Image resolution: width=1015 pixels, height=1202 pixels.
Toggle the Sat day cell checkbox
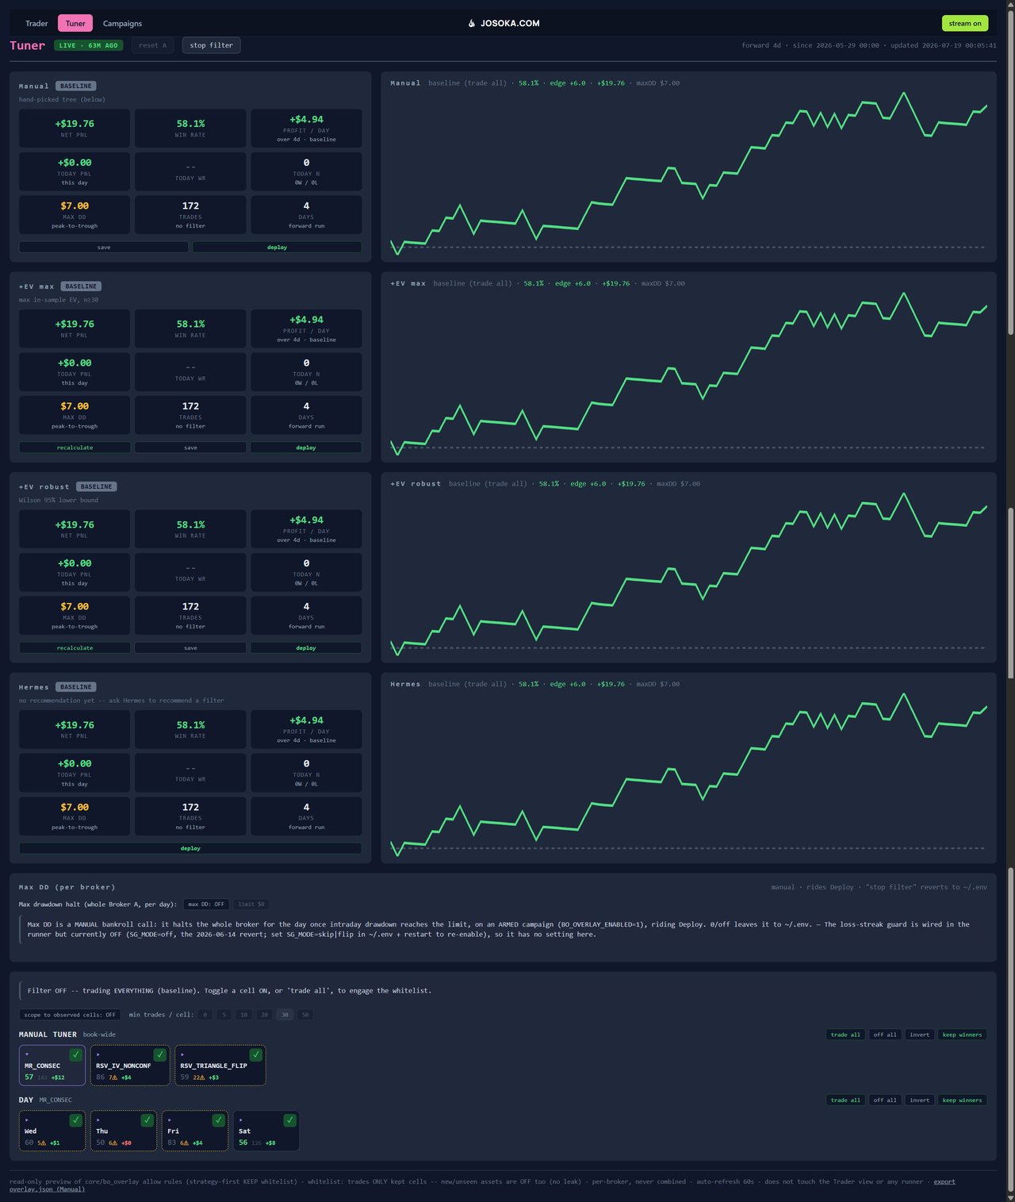pyautogui.click(x=289, y=1120)
